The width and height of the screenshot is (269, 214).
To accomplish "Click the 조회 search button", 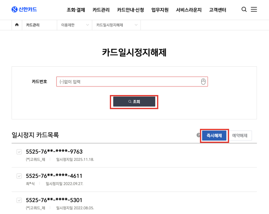I will (134, 101).
